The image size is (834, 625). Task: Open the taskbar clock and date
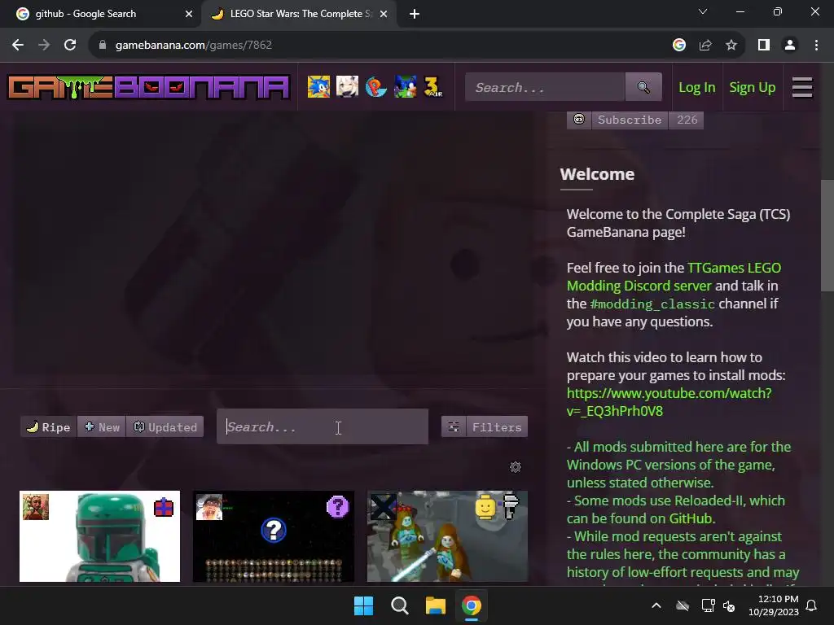click(774, 605)
